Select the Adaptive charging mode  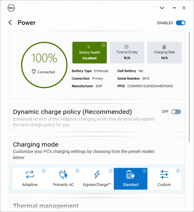(x=30, y=179)
